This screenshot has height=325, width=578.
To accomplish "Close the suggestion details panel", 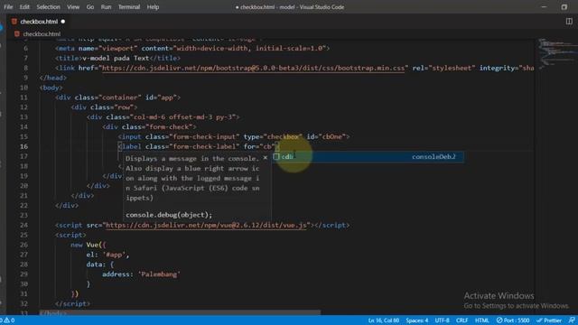I will (265, 158).
